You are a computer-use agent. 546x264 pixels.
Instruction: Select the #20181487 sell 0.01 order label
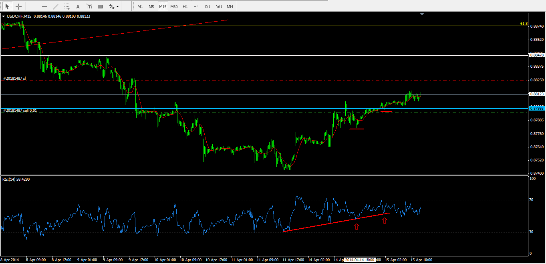(20, 110)
